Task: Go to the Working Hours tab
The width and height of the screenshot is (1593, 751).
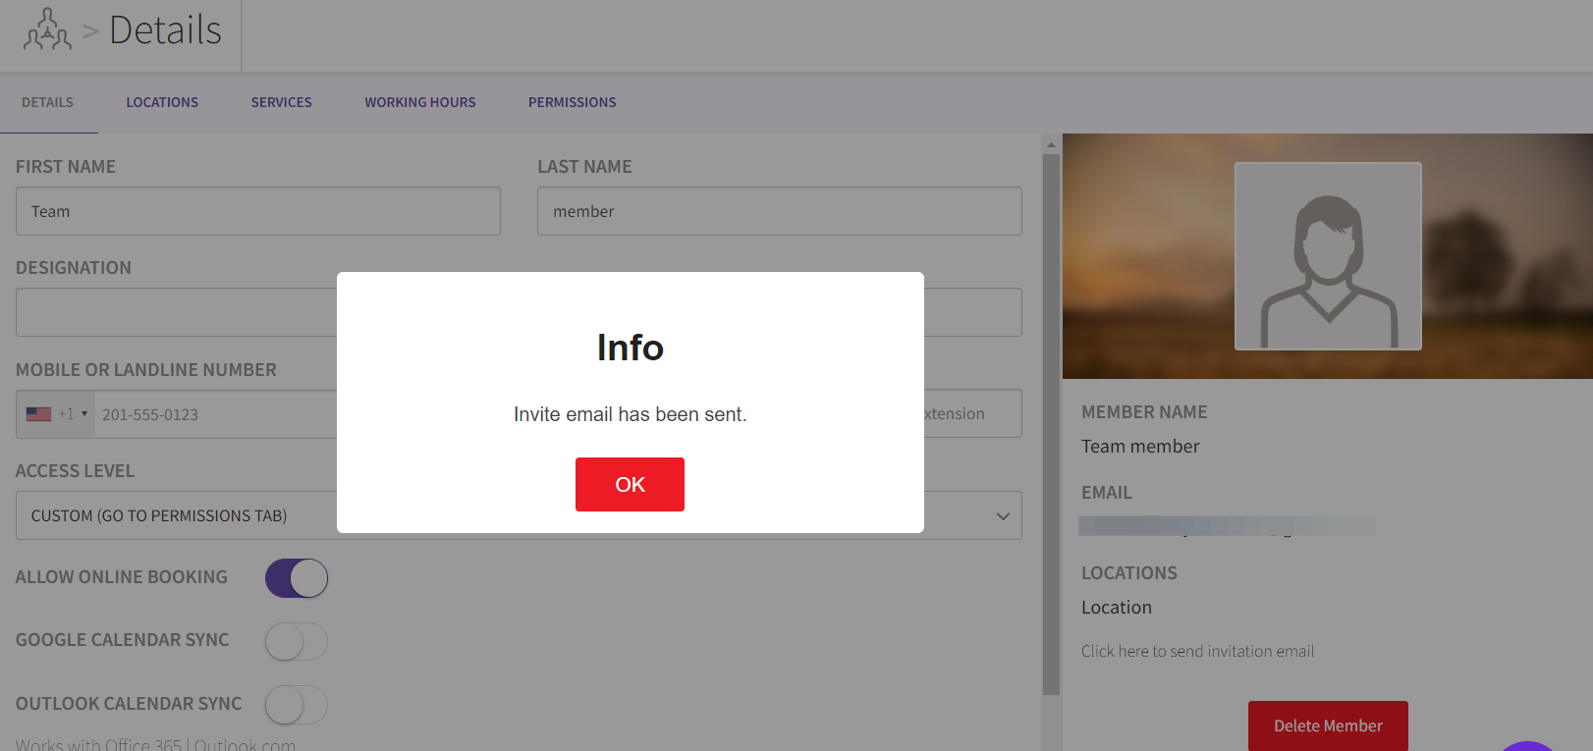Action: coord(419,102)
